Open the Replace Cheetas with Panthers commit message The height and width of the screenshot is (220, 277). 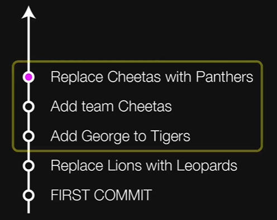(152, 77)
